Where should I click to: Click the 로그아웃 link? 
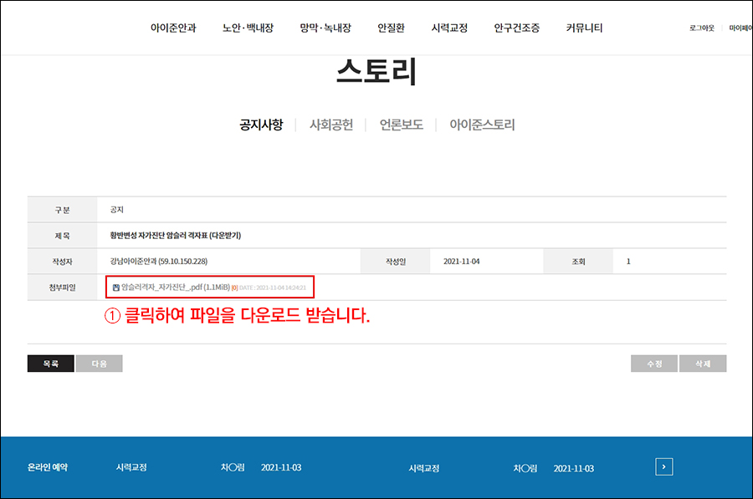coord(702,28)
